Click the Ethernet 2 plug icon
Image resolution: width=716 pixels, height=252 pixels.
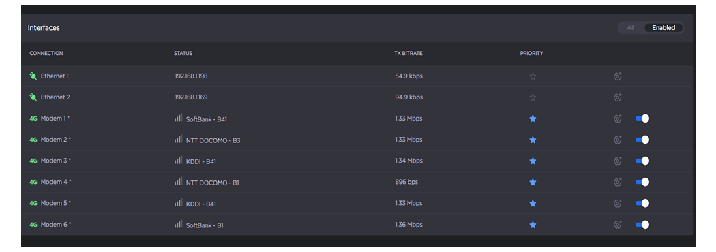click(33, 97)
